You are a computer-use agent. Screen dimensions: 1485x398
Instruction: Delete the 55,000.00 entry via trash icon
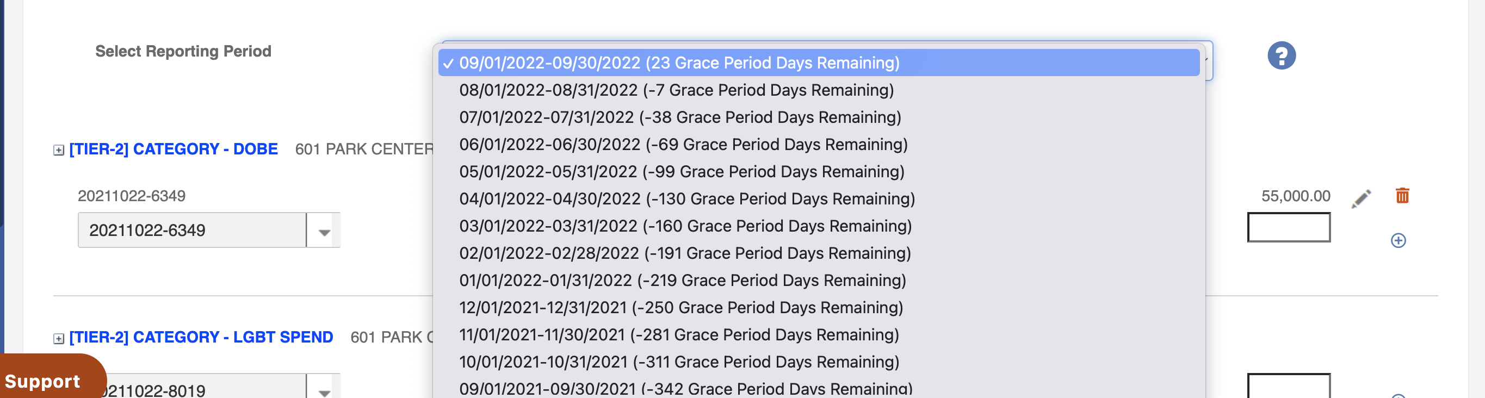coord(1402,196)
